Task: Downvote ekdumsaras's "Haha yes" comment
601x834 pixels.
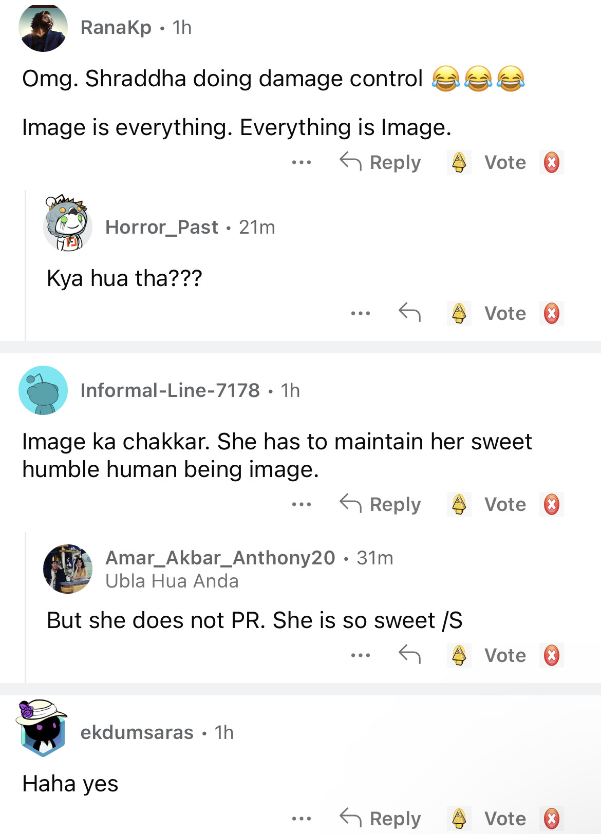Action: (x=551, y=819)
